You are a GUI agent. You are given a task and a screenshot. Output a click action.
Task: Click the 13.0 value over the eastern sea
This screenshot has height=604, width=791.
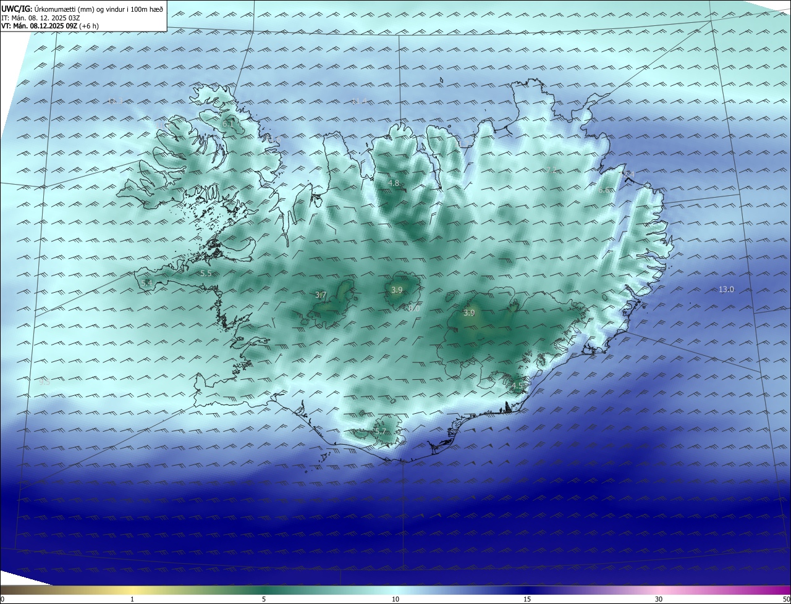click(x=726, y=289)
